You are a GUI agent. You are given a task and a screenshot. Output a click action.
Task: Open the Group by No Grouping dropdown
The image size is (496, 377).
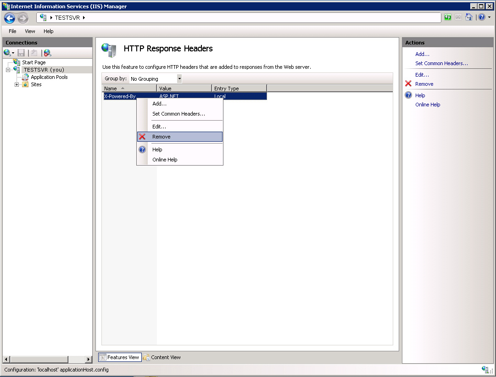tap(156, 78)
